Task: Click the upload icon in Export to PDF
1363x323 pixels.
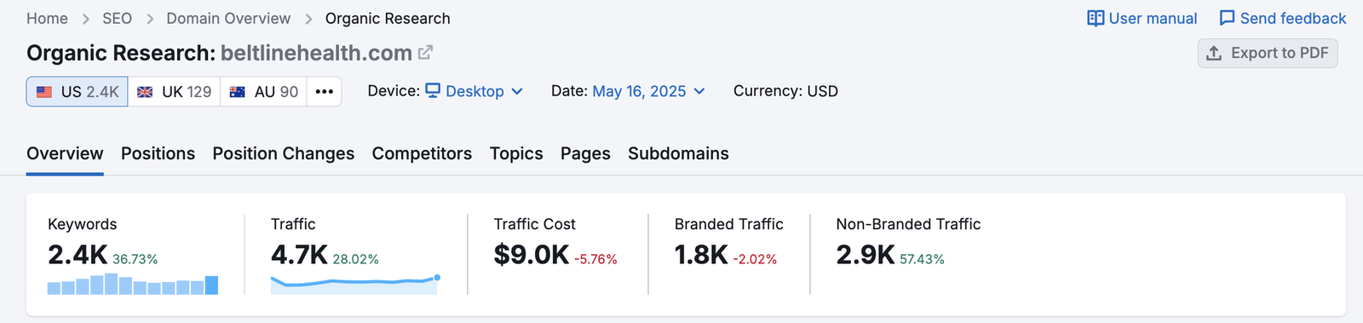Action: (x=1214, y=53)
